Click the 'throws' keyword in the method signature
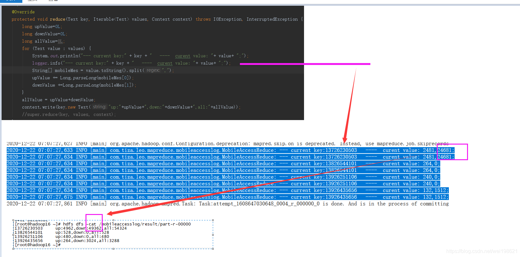 203,19
